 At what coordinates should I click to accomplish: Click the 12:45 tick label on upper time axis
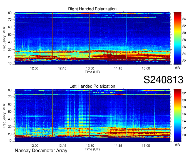[x=62, y=68]
